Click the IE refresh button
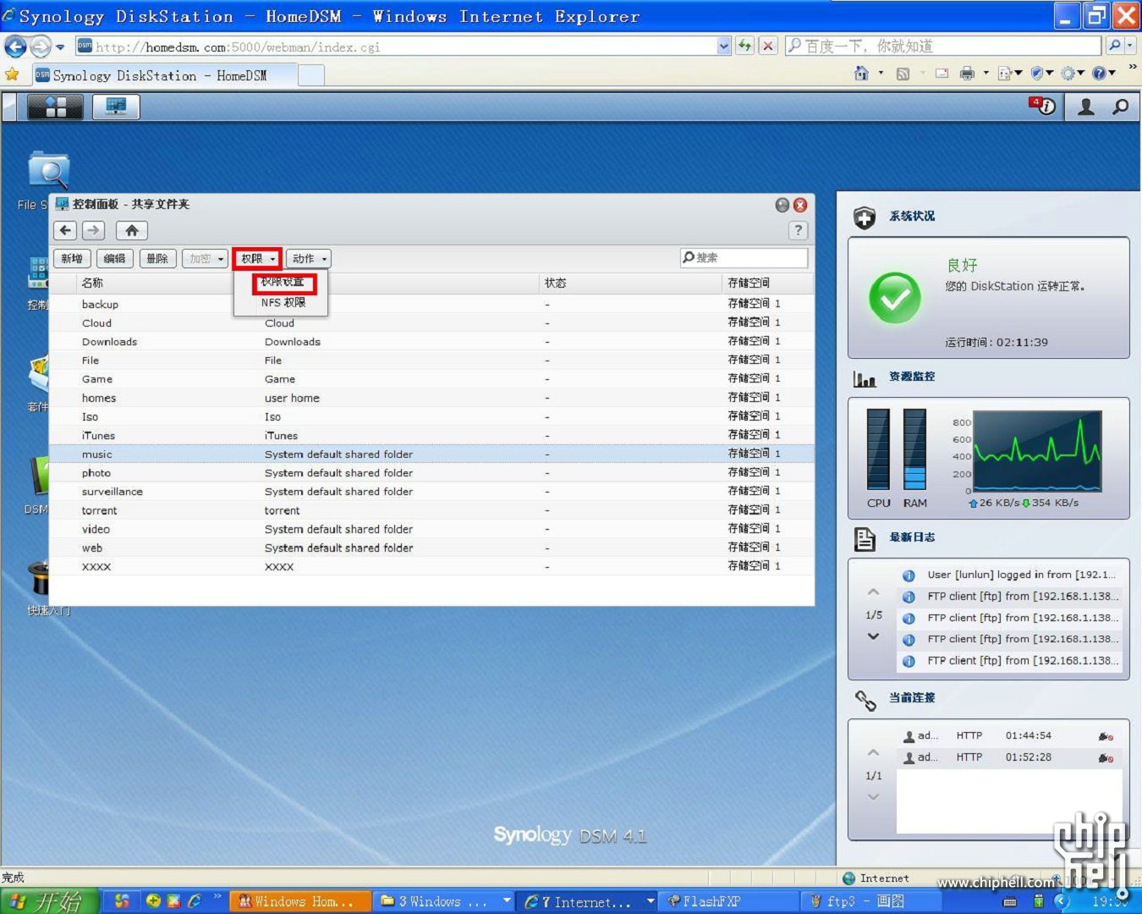Viewport: 1142px width, 914px height. tap(744, 46)
